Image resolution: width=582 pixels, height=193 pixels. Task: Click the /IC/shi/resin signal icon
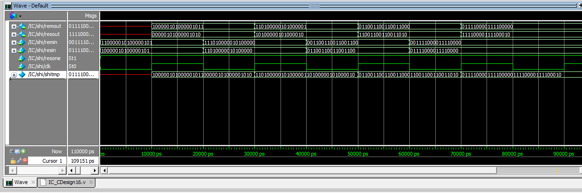[21, 50]
